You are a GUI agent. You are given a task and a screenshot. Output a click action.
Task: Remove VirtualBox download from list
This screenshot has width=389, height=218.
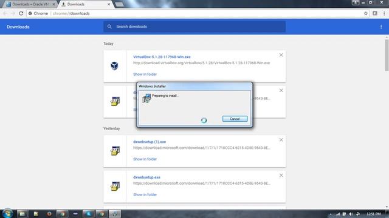pyautogui.click(x=281, y=55)
